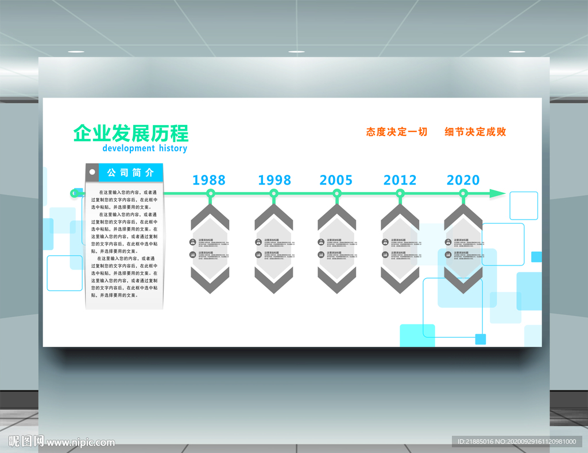This screenshot has height=453, width=588.
Task: Select the timeline node below 1988
Action: click(x=211, y=194)
